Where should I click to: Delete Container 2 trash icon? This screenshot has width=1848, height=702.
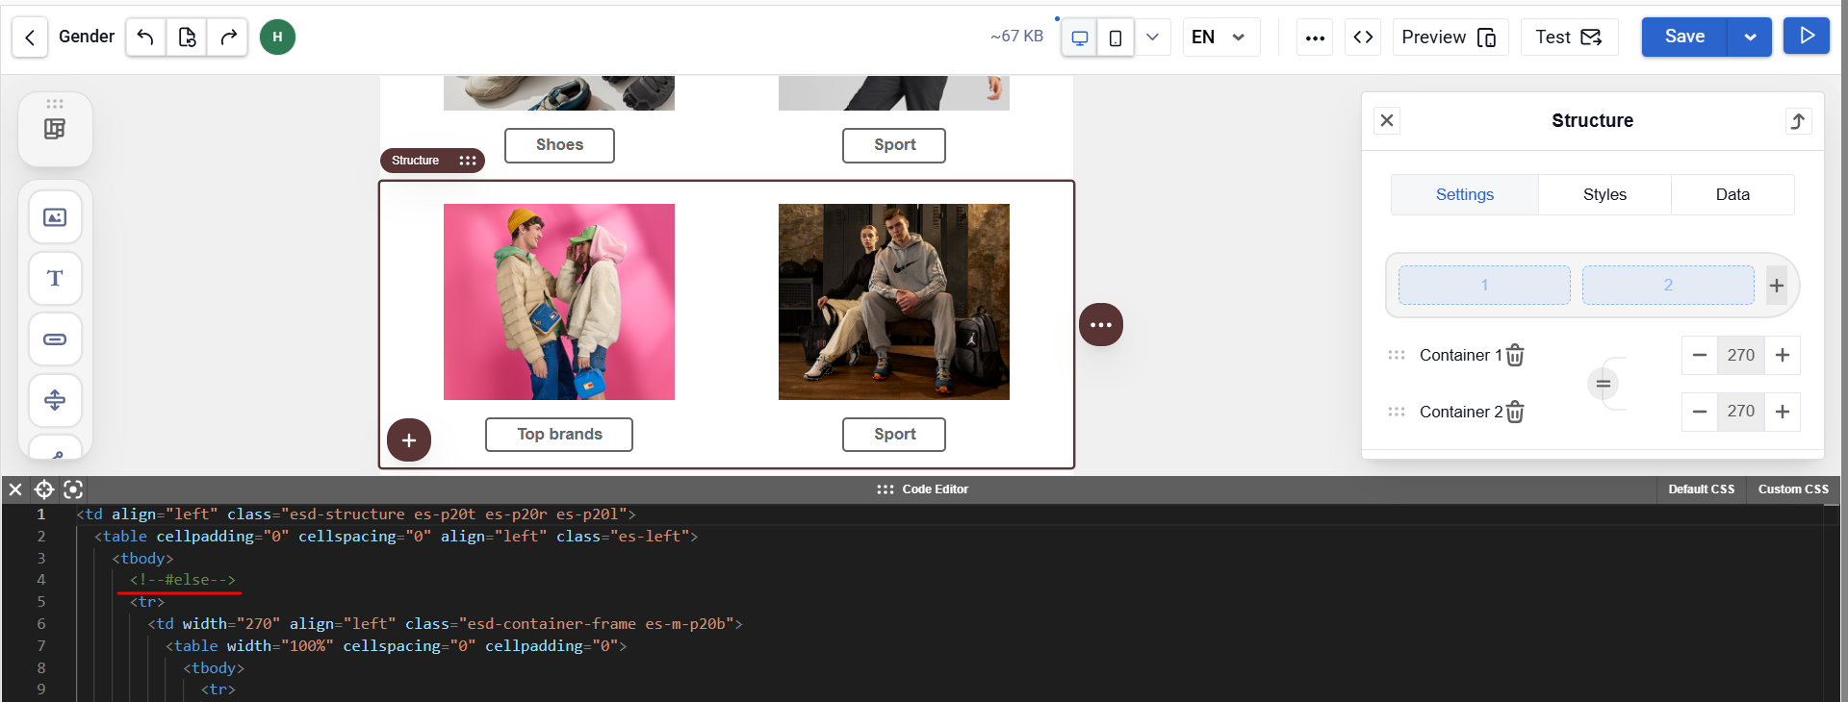pyautogui.click(x=1515, y=413)
